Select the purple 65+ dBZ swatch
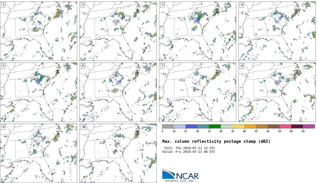The width and height of the screenshot is (318, 183). (309, 126)
